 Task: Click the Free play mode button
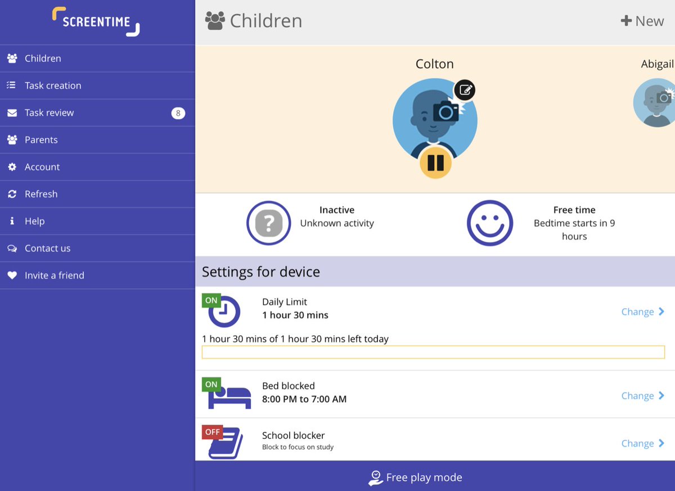tap(435, 476)
